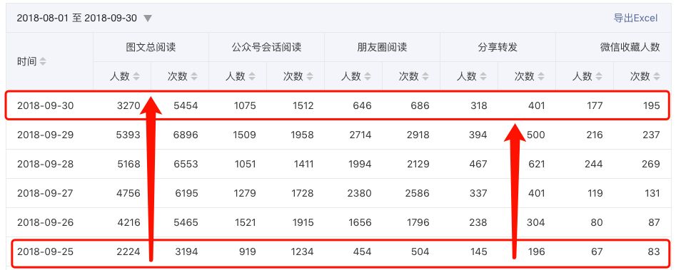Select the 2018-09-28 row date
676x270 pixels.
coord(46,164)
